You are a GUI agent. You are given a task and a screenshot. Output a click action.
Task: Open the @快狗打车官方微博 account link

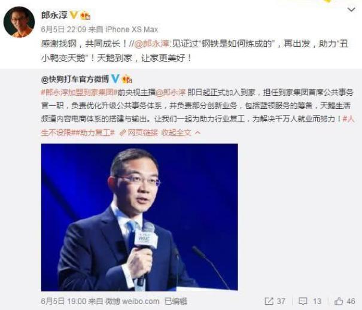point(75,79)
